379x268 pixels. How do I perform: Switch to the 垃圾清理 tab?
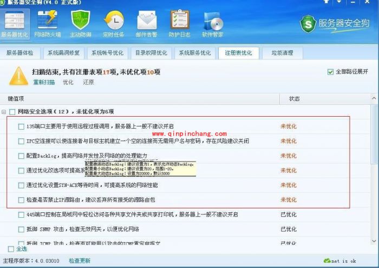pyautogui.click(x=282, y=53)
